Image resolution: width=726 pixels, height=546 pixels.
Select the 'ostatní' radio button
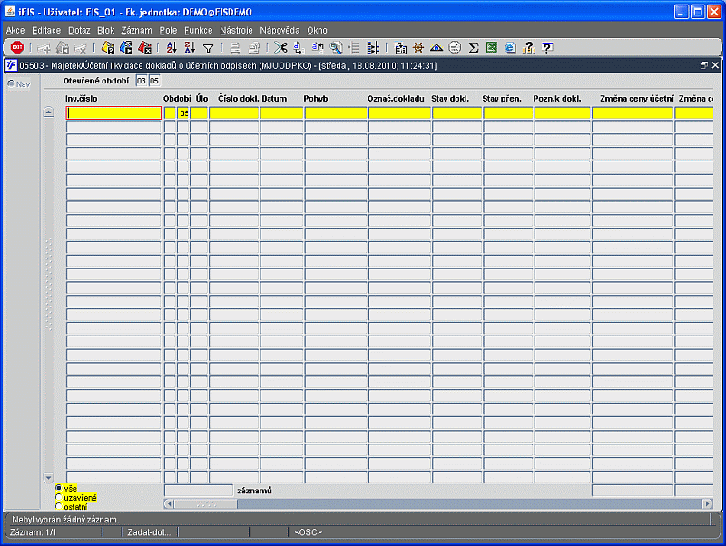click(x=58, y=507)
